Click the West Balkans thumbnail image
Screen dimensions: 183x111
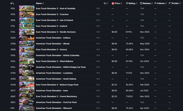click(x=27, y=61)
